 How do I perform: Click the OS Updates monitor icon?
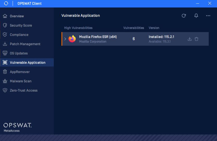5,53
